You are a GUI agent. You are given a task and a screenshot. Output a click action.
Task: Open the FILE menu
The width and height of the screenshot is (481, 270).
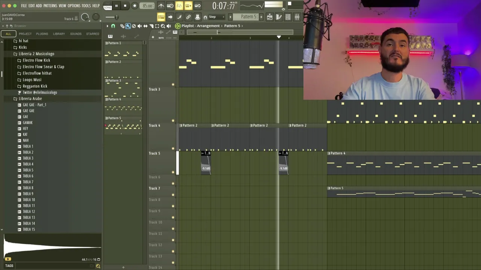pyautogui.click(x=24, y=6)
